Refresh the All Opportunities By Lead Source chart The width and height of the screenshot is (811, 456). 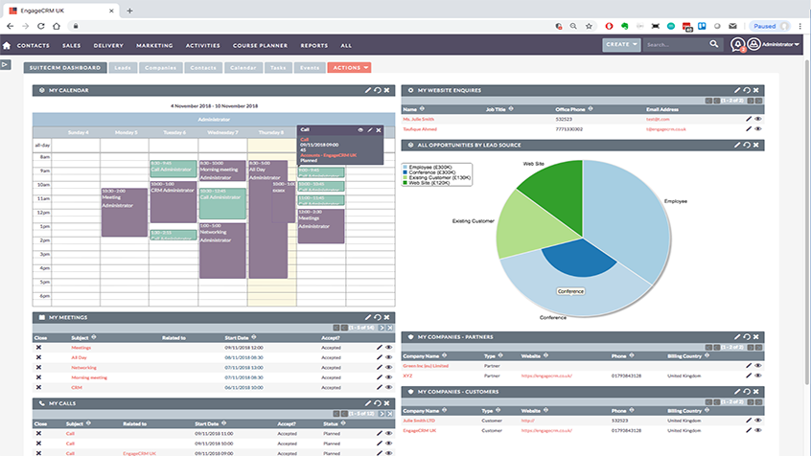click(747, 145)
